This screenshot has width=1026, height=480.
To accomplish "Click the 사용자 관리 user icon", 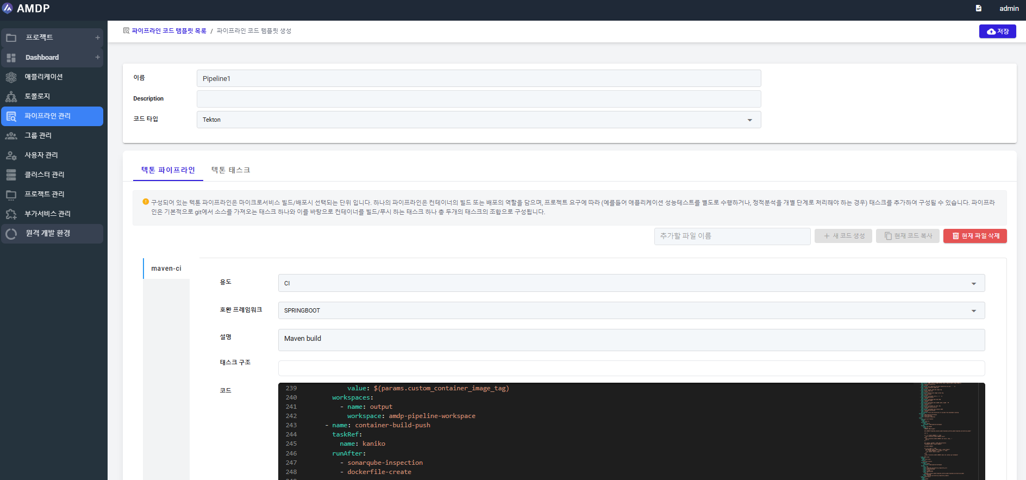I will point(11,155).
